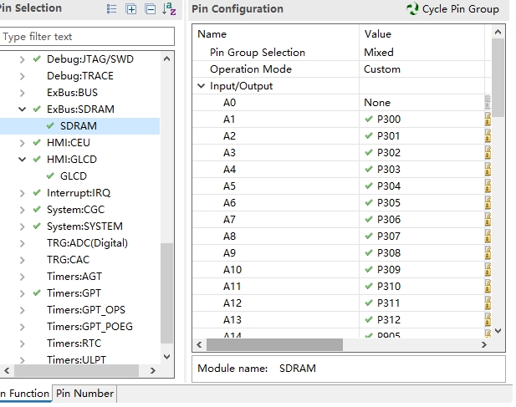Click the lock icon for pin A12
The image size is (516, 407).
488,303
